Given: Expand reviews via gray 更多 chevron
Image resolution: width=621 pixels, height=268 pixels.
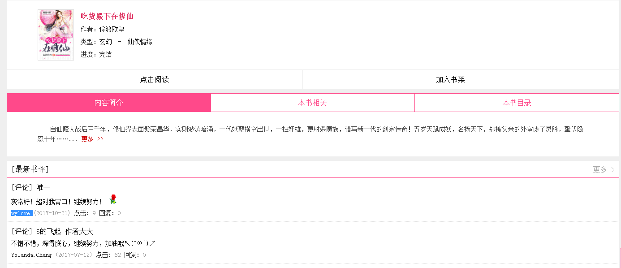Looking at the screenshot, I should coord(604,169).
